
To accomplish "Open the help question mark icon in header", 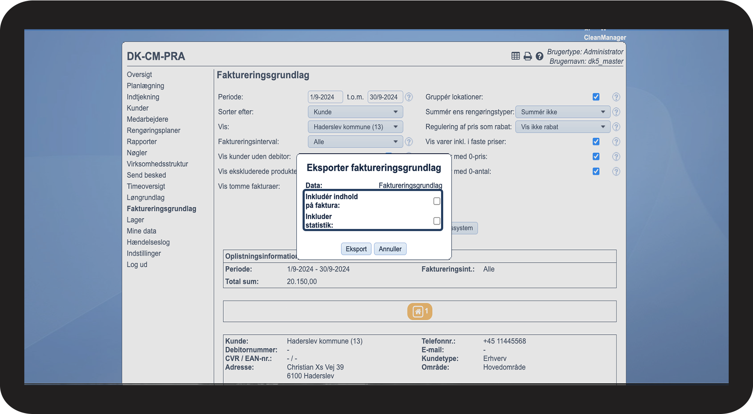I will coord(540,56).
